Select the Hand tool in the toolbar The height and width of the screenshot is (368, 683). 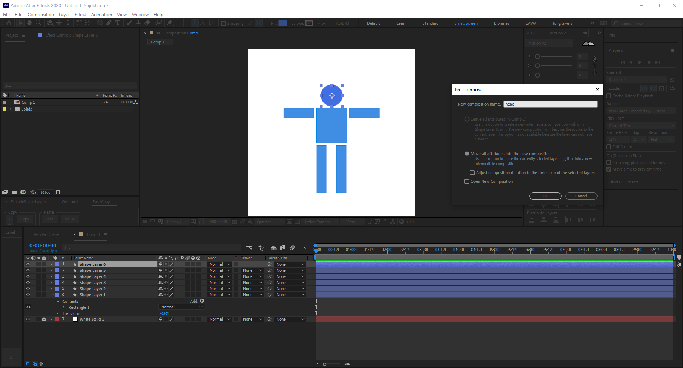(x=29, y=23)
